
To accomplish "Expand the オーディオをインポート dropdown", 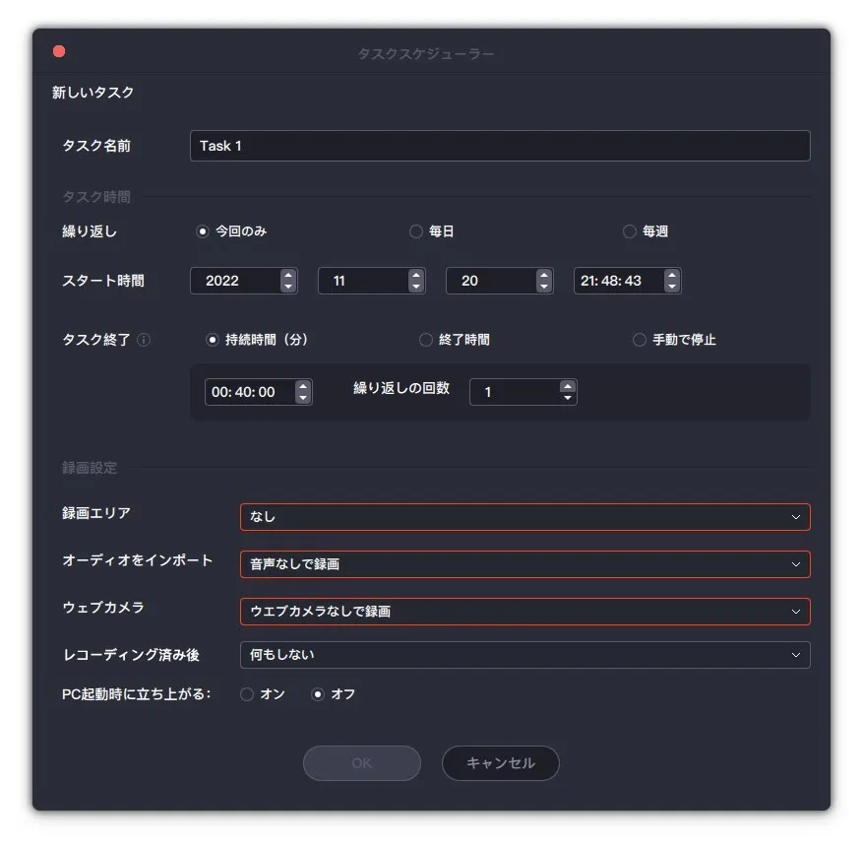I will pos(524,564).
